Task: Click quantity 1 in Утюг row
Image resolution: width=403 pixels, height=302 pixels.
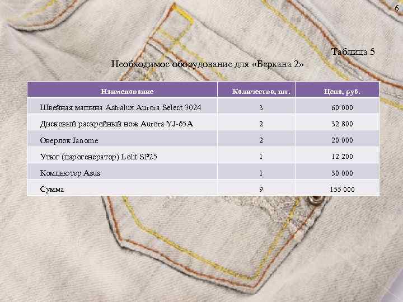Action: [x=261, y=157]
